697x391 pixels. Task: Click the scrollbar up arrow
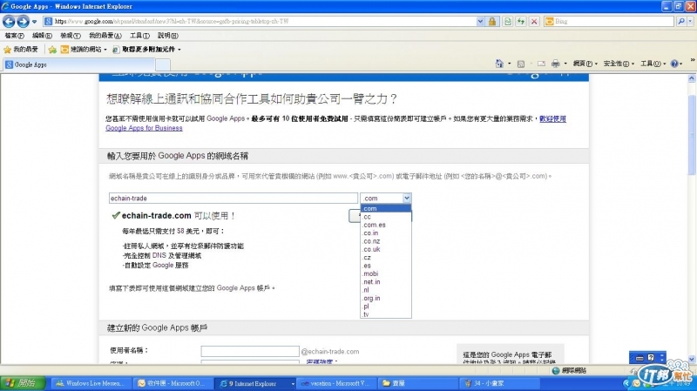click(692, 78)
